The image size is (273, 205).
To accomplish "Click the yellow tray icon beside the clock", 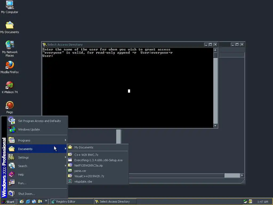I will pyautogui.click(x=251, y=202).
